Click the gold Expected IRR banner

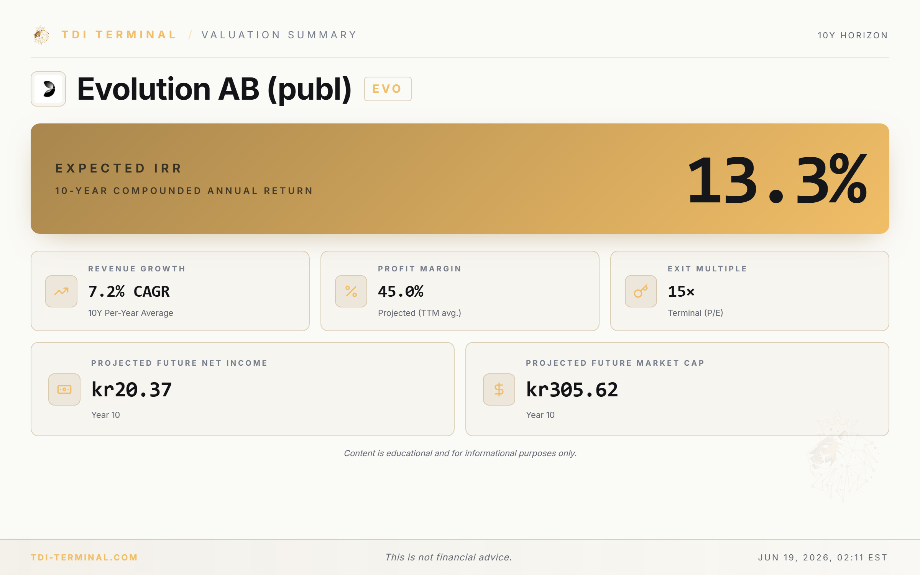coord(460,179)
